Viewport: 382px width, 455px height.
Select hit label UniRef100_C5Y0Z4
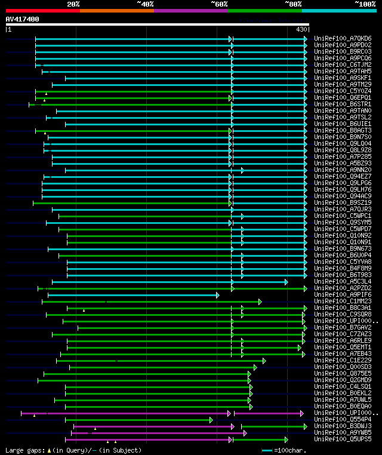[343, 91]
